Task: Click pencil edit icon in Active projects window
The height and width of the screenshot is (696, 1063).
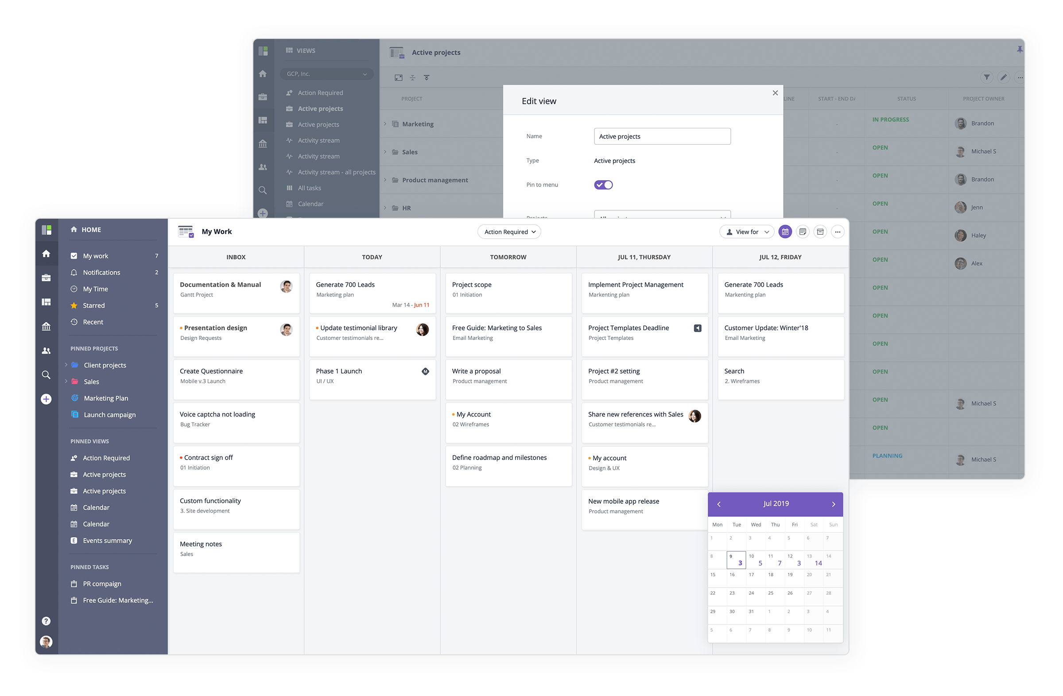Action: click(1004, 77)
